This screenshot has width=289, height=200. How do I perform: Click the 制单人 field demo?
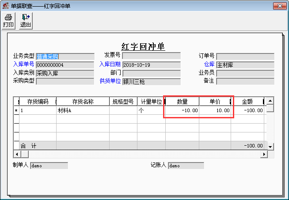[49, 166]
